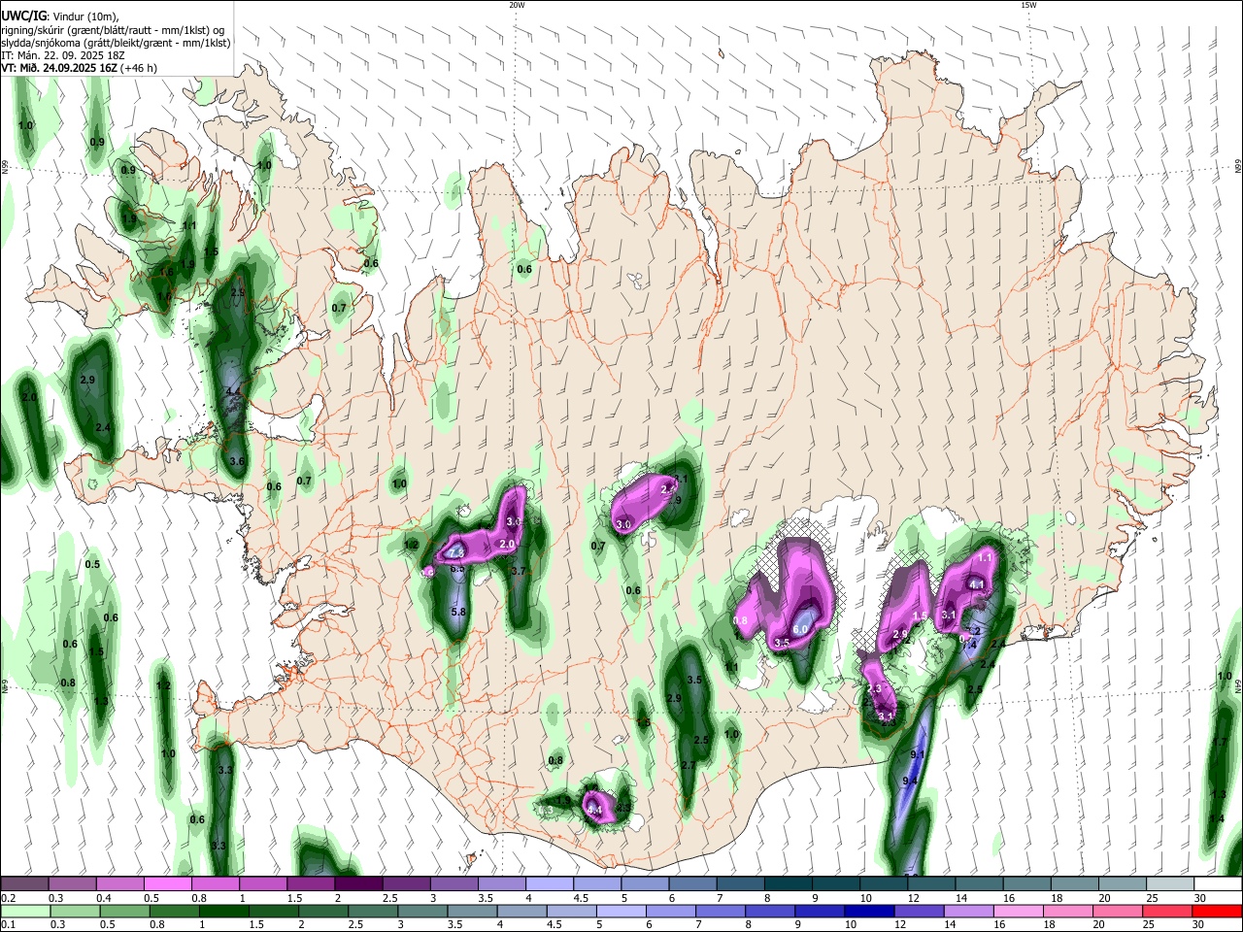Pick the dark teal 8 mm snow swatch
Viewport: 1243px width, 932px height.
coord(788,883)
